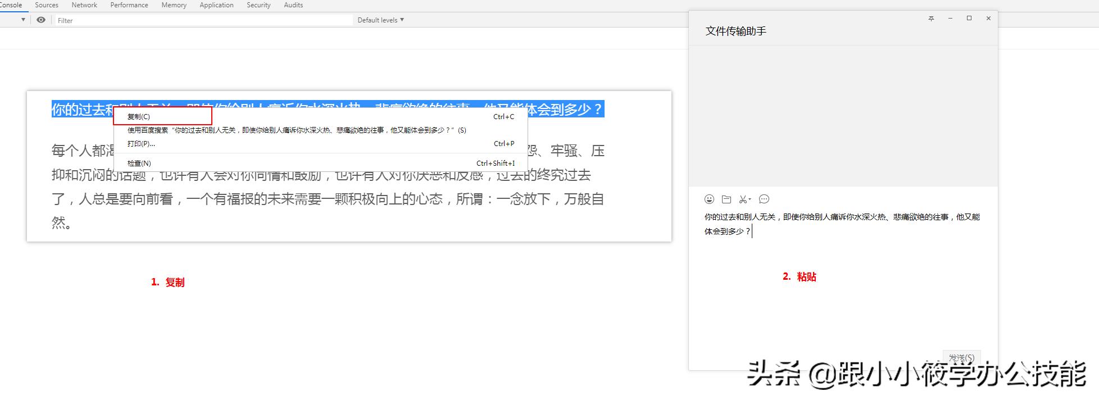1099x400 pixels.
Task: Open the Default levels dropdown
Action: (x=381, y=20)
